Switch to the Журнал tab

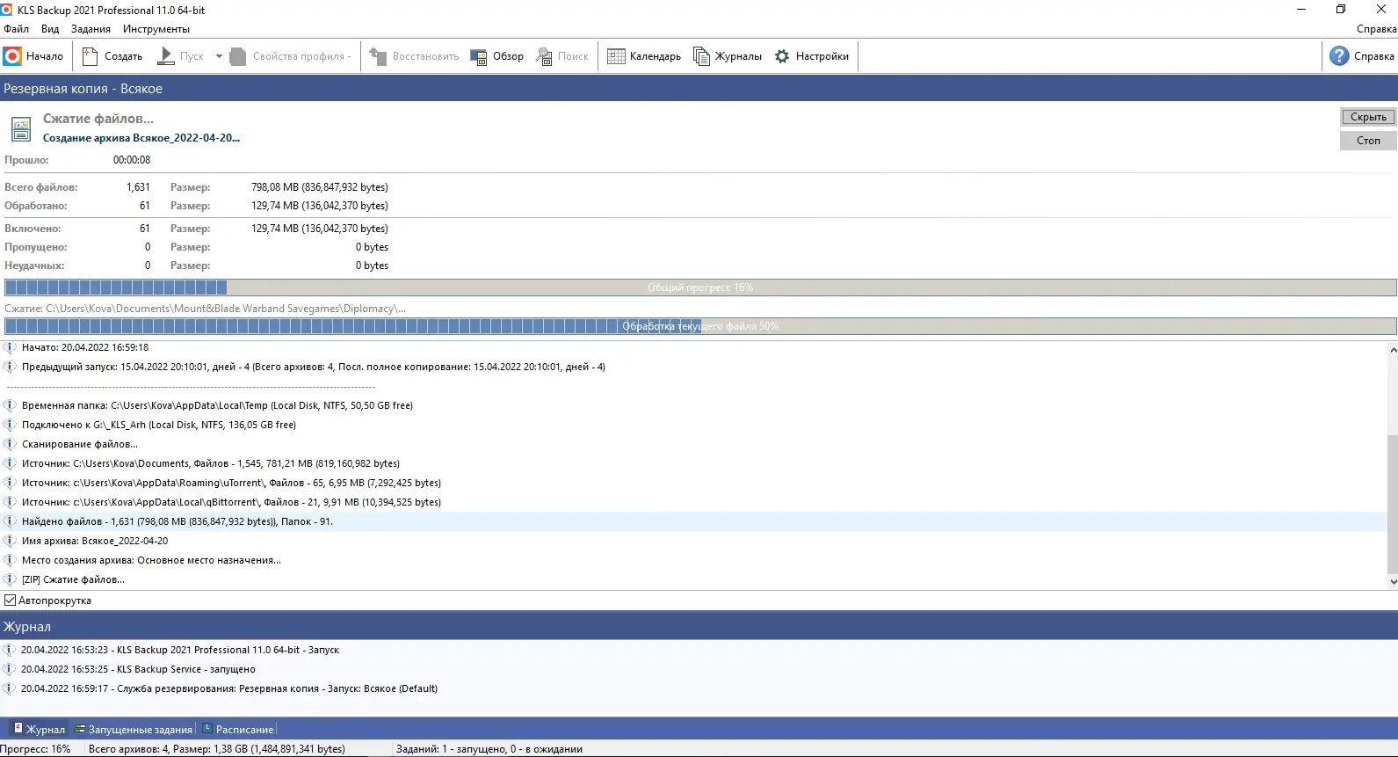point(39,729)
